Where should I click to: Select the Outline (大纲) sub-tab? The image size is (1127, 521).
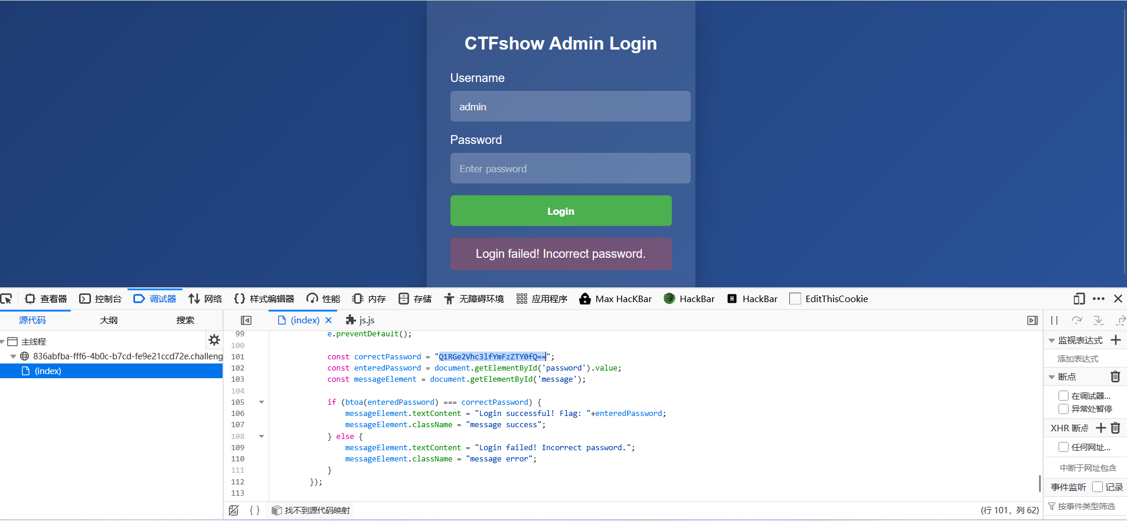(x=109, y=320)
